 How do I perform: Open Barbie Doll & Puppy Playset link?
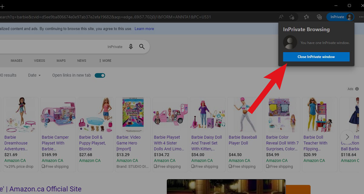coord(92,143)
